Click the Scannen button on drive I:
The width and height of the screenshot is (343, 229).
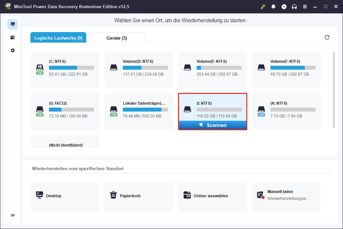pos(213,125)
